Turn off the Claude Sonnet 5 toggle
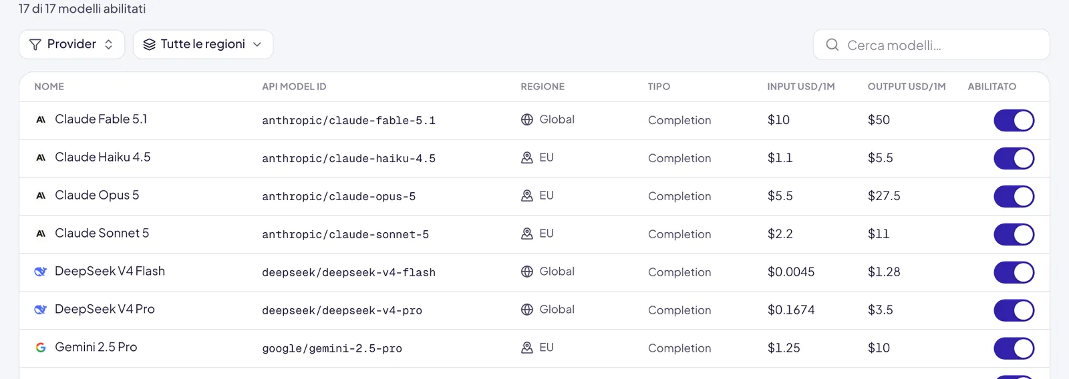The image size is (1069, 379). pyautogui.click(x=1014, y=235)
